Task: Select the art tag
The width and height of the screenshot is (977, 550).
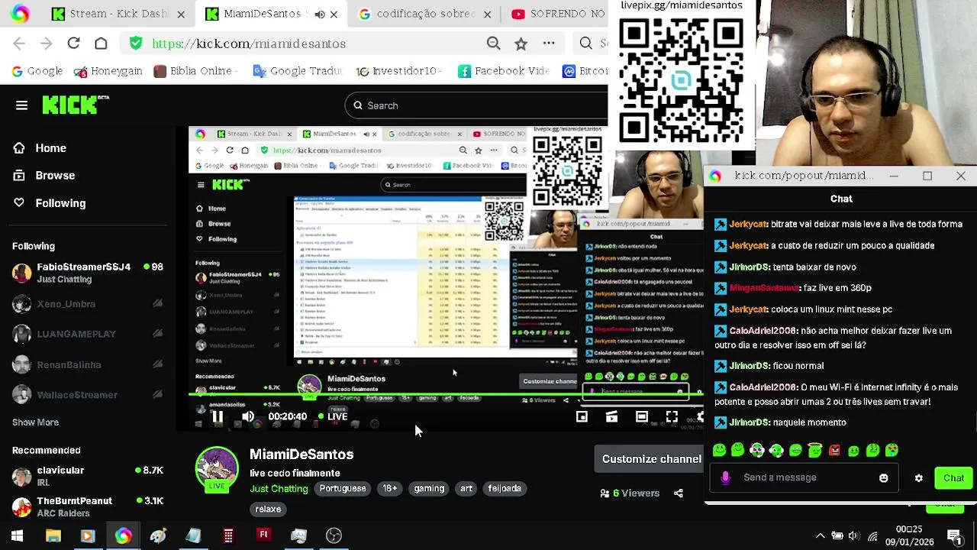Action: [x=466, y=489]
